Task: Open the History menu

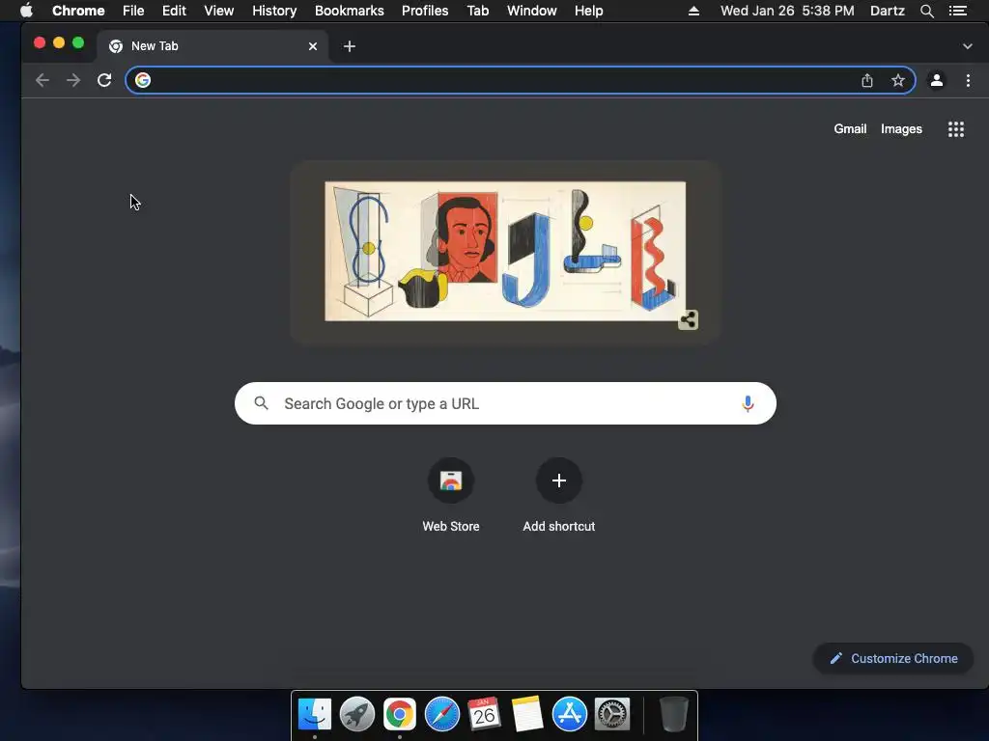Action: click(274, 11)
